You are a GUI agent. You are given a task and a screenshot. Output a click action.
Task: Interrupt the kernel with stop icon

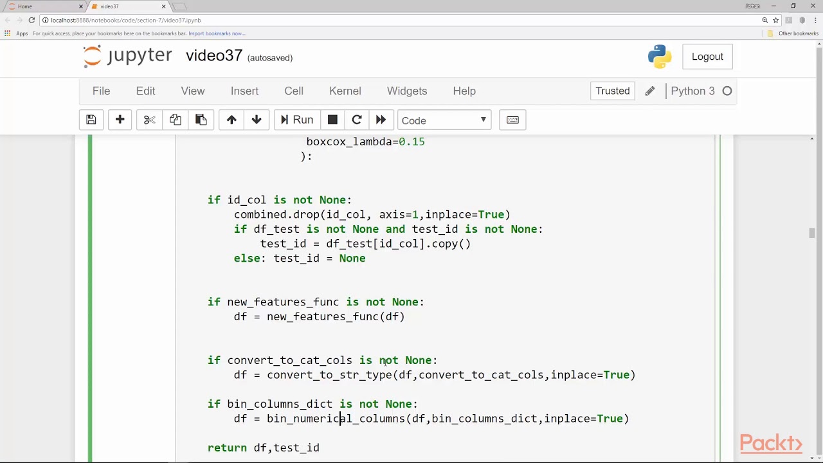point(332,120)
